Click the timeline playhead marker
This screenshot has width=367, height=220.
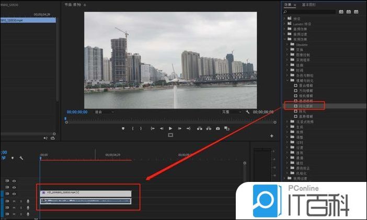pos(40,158)
